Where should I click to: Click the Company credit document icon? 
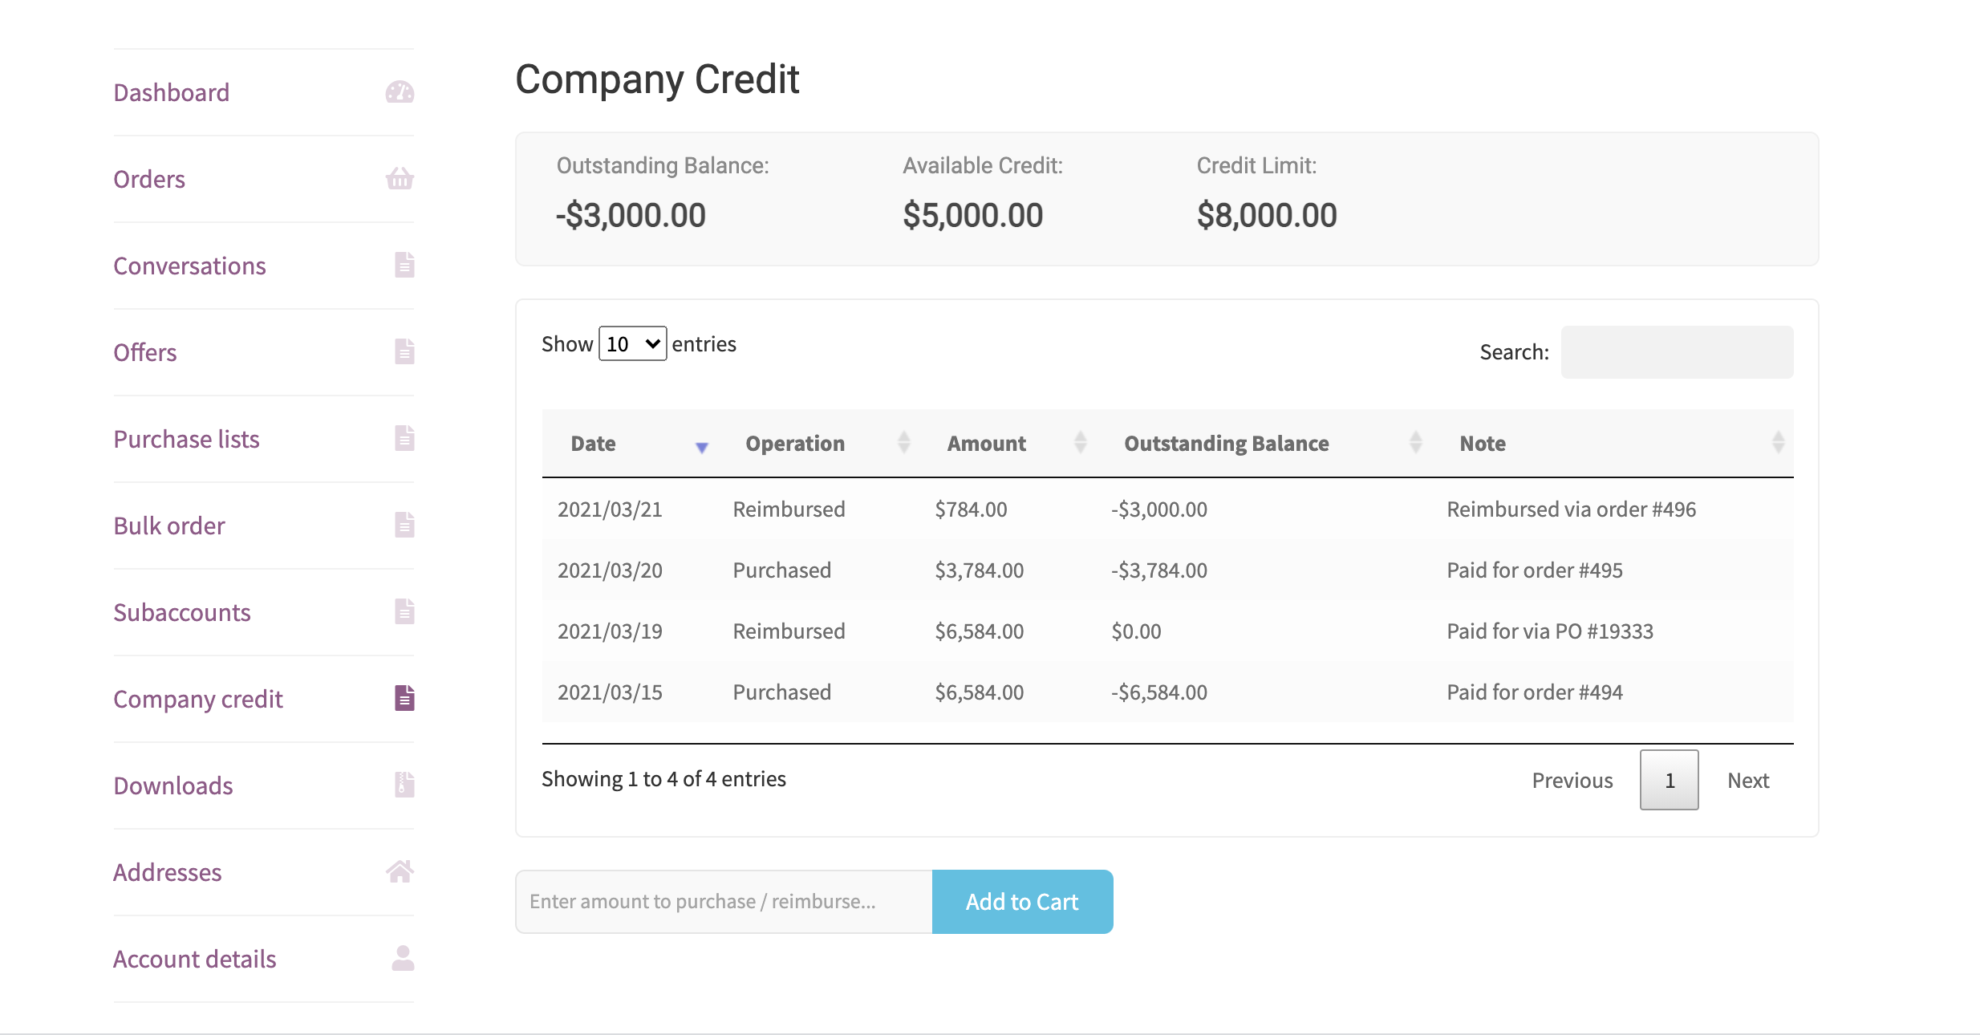[x=404, y=698]
